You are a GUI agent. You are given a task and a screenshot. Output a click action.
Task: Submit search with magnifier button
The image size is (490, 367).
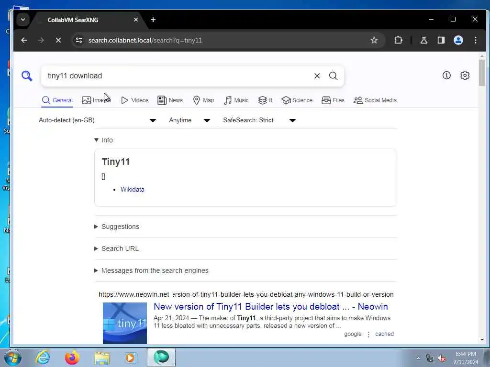pyautogui.click(x=333, y=76)
